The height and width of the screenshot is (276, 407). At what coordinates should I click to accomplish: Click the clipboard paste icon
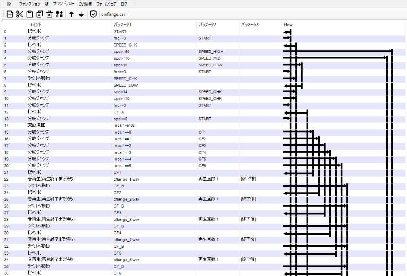[x=30, y=14]
